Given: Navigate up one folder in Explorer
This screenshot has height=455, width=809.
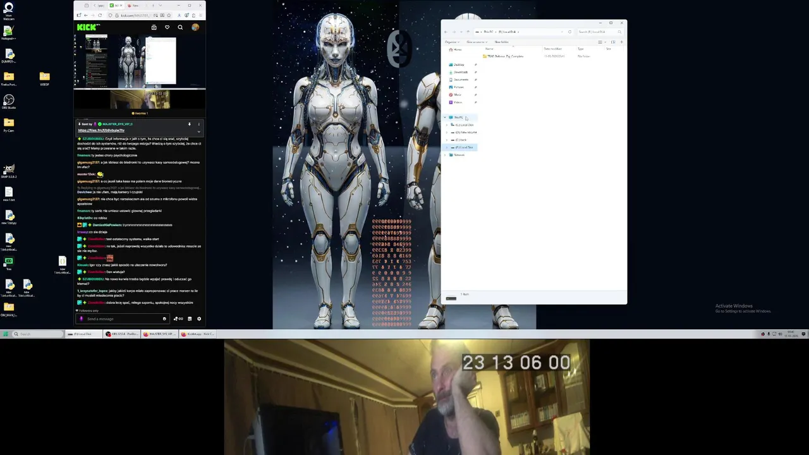Looking at the screenshot, I should click(468, 32).
